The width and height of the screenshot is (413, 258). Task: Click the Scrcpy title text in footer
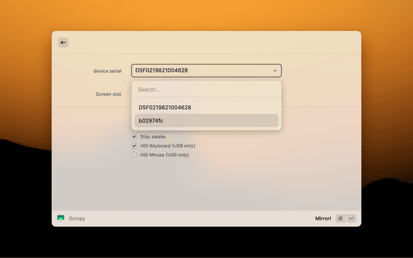pos(77,219)
